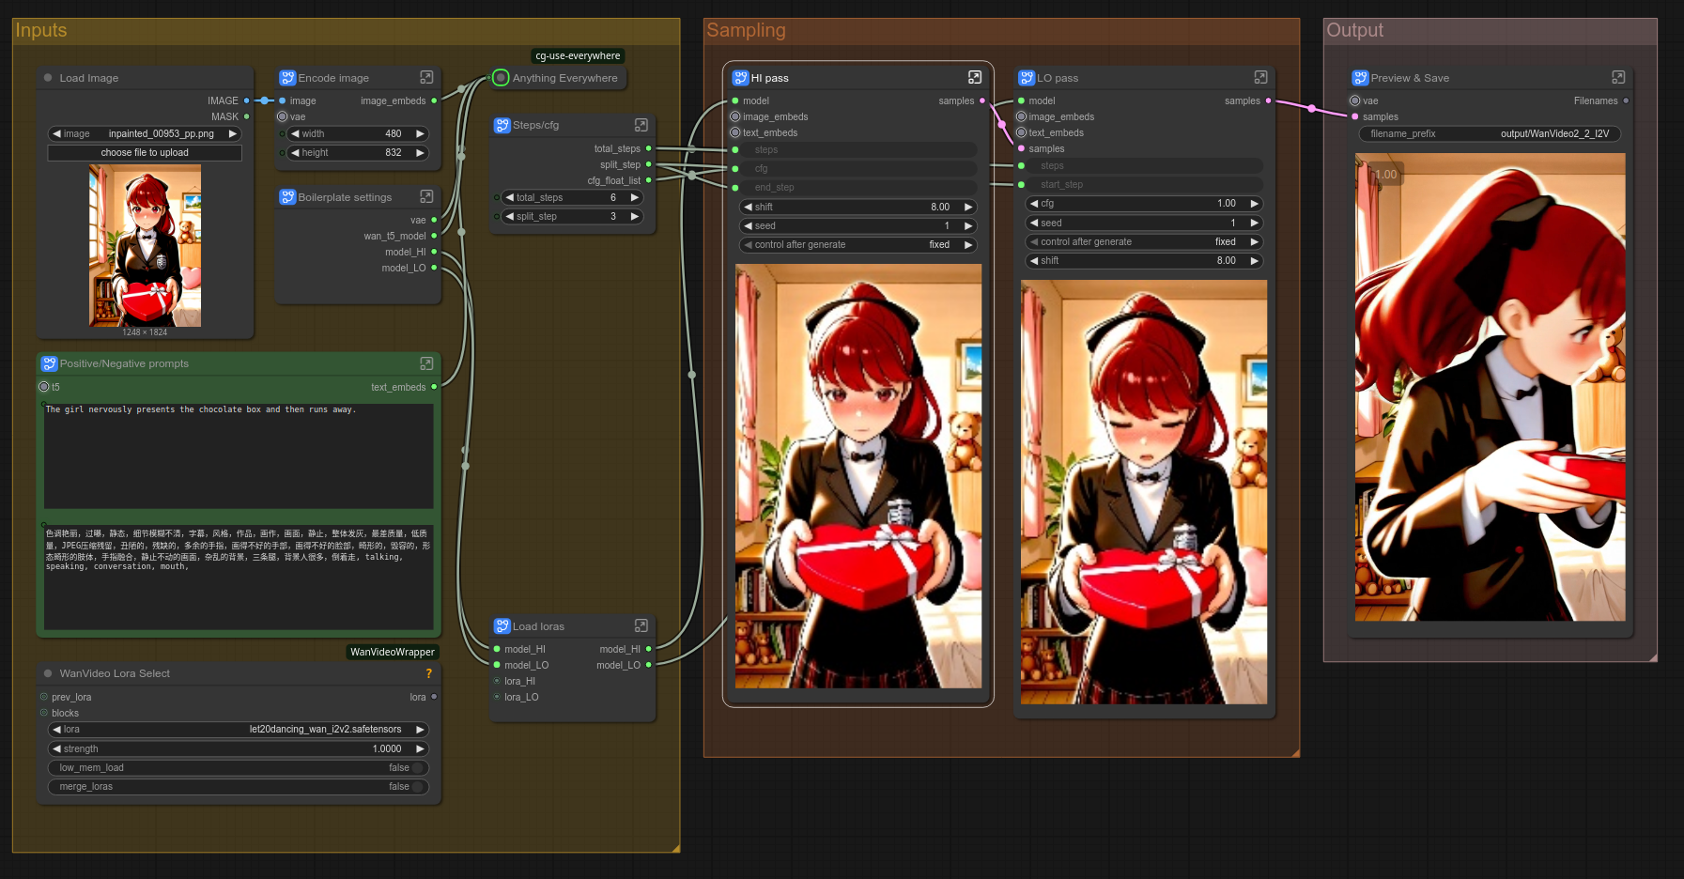This screenshot has width=1684, height=879.
Task: Toggle the low_mem_load switch
Action: point(417,768)
